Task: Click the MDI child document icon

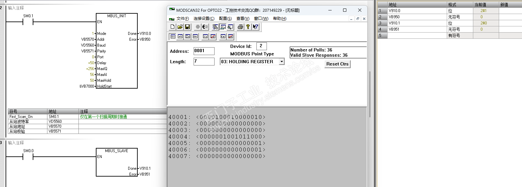Action: click(172, 19)
